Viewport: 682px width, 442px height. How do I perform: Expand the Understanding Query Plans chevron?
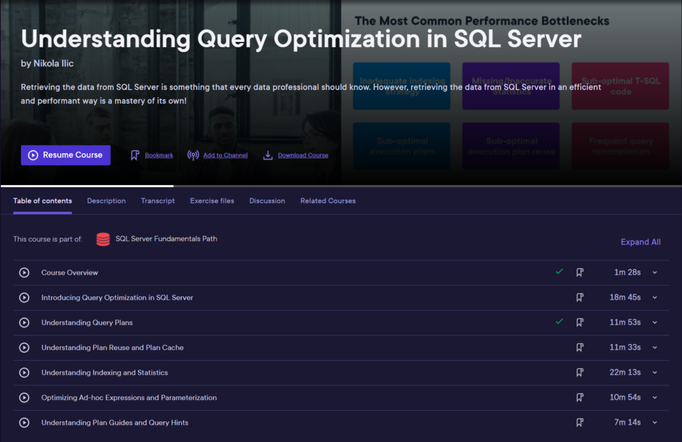click(x=655, y=322)
